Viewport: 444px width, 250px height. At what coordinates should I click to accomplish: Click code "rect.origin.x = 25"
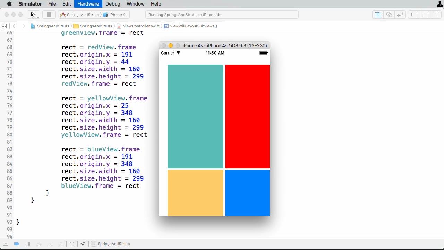(x=95, y=106)
